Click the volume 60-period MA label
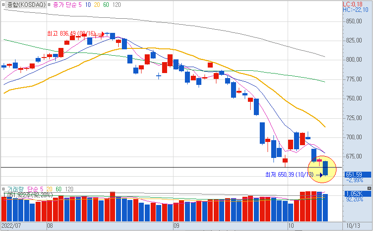The width and height of the screenshot is (373, 231). pyautogui.click(x=58, y=189)
